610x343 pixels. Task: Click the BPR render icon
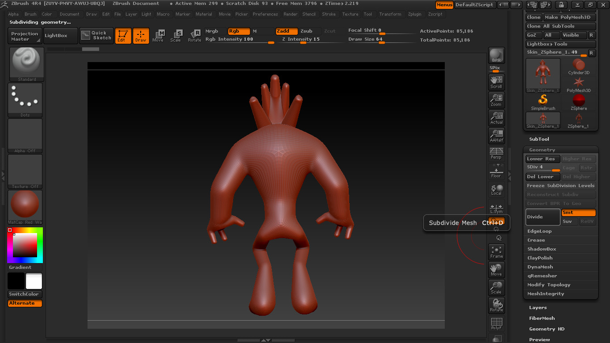(x=496, y=55)
